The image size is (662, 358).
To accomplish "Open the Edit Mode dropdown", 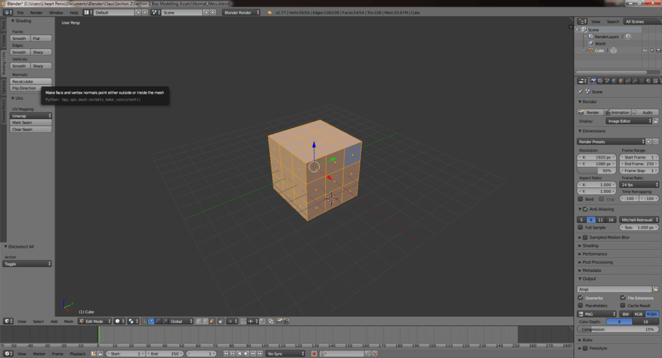I will click(x=94, y=322).
